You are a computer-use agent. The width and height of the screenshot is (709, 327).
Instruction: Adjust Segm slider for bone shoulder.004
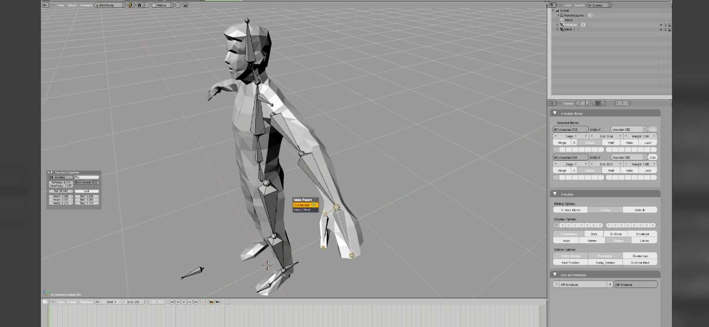[570, 164]
